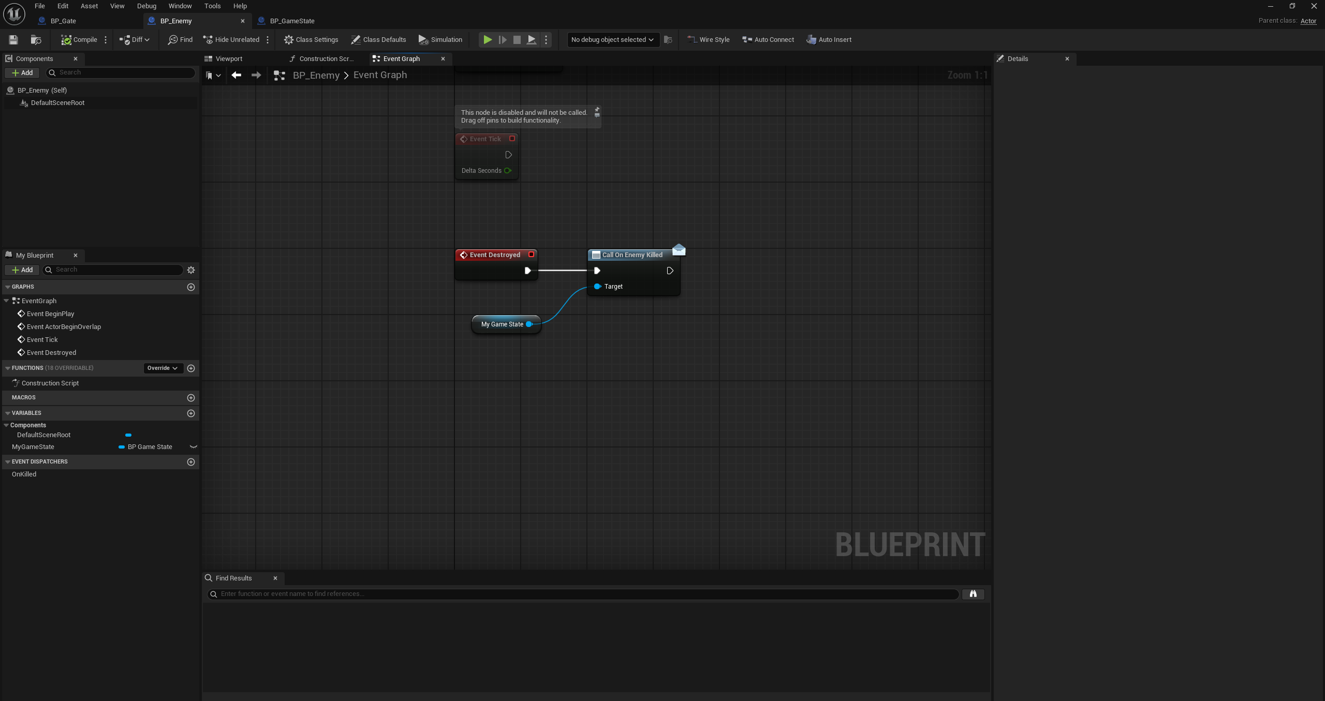Toggle Hide Unrelated nodes
Screen dimensions: 1325x701
[231, 40]
